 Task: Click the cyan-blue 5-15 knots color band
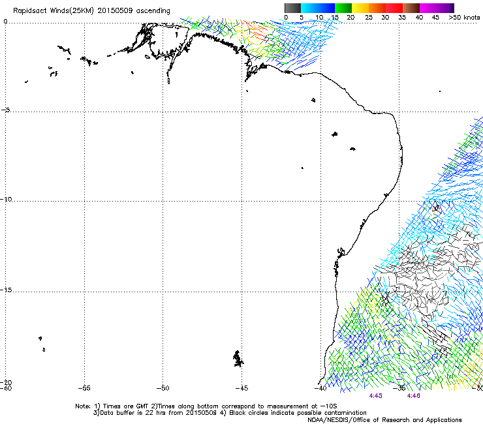(x=318, y=8)
